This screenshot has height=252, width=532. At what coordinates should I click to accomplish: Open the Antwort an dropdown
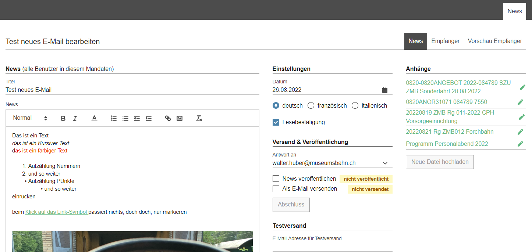[x=385, y=163]
